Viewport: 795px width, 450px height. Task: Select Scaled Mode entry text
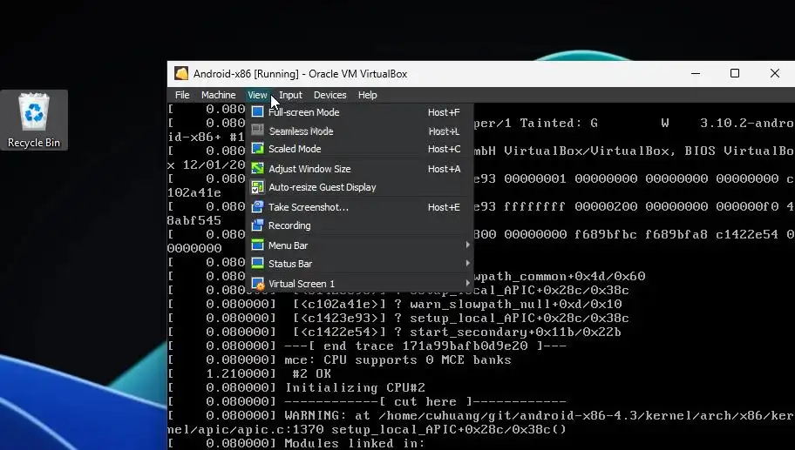tap(295, 149)
